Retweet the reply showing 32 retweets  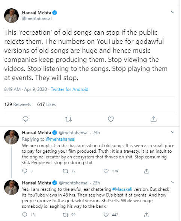pos(65,171)
